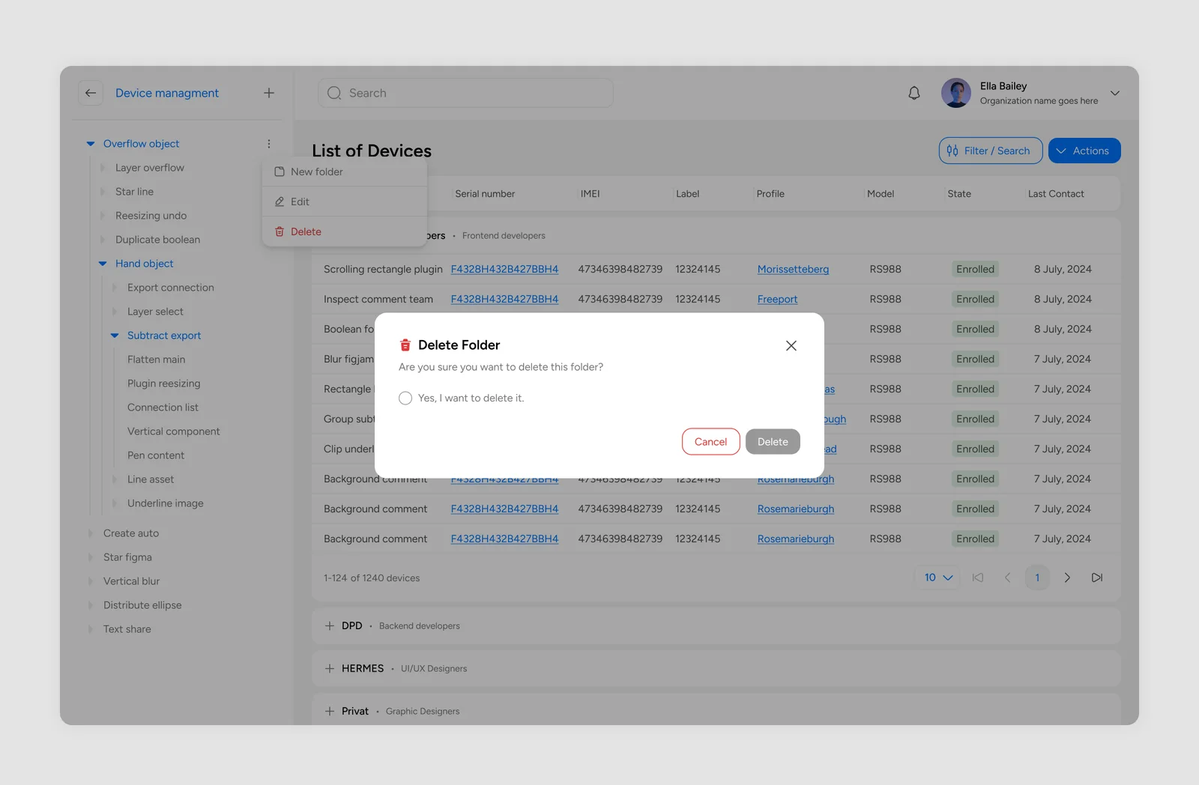Expand the user account dropdown chevron

1115,94
